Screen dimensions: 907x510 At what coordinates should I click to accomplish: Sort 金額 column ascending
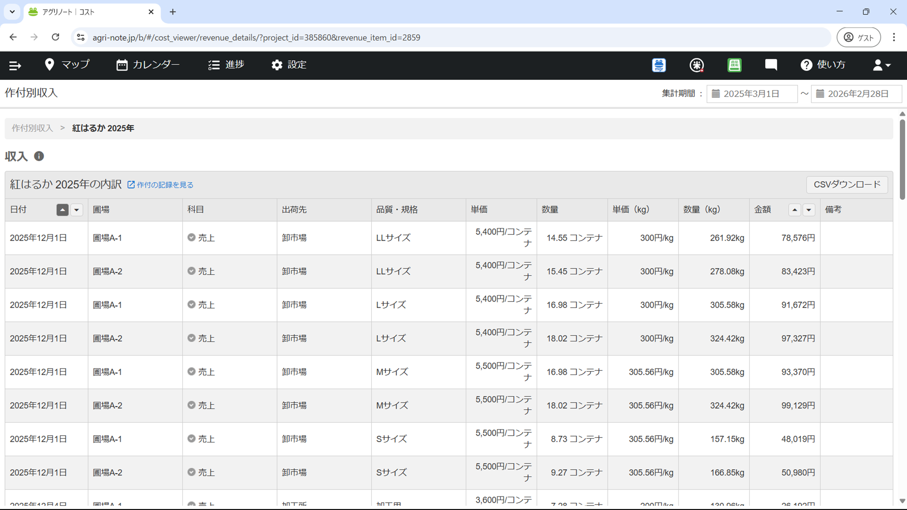click(795, 210)
